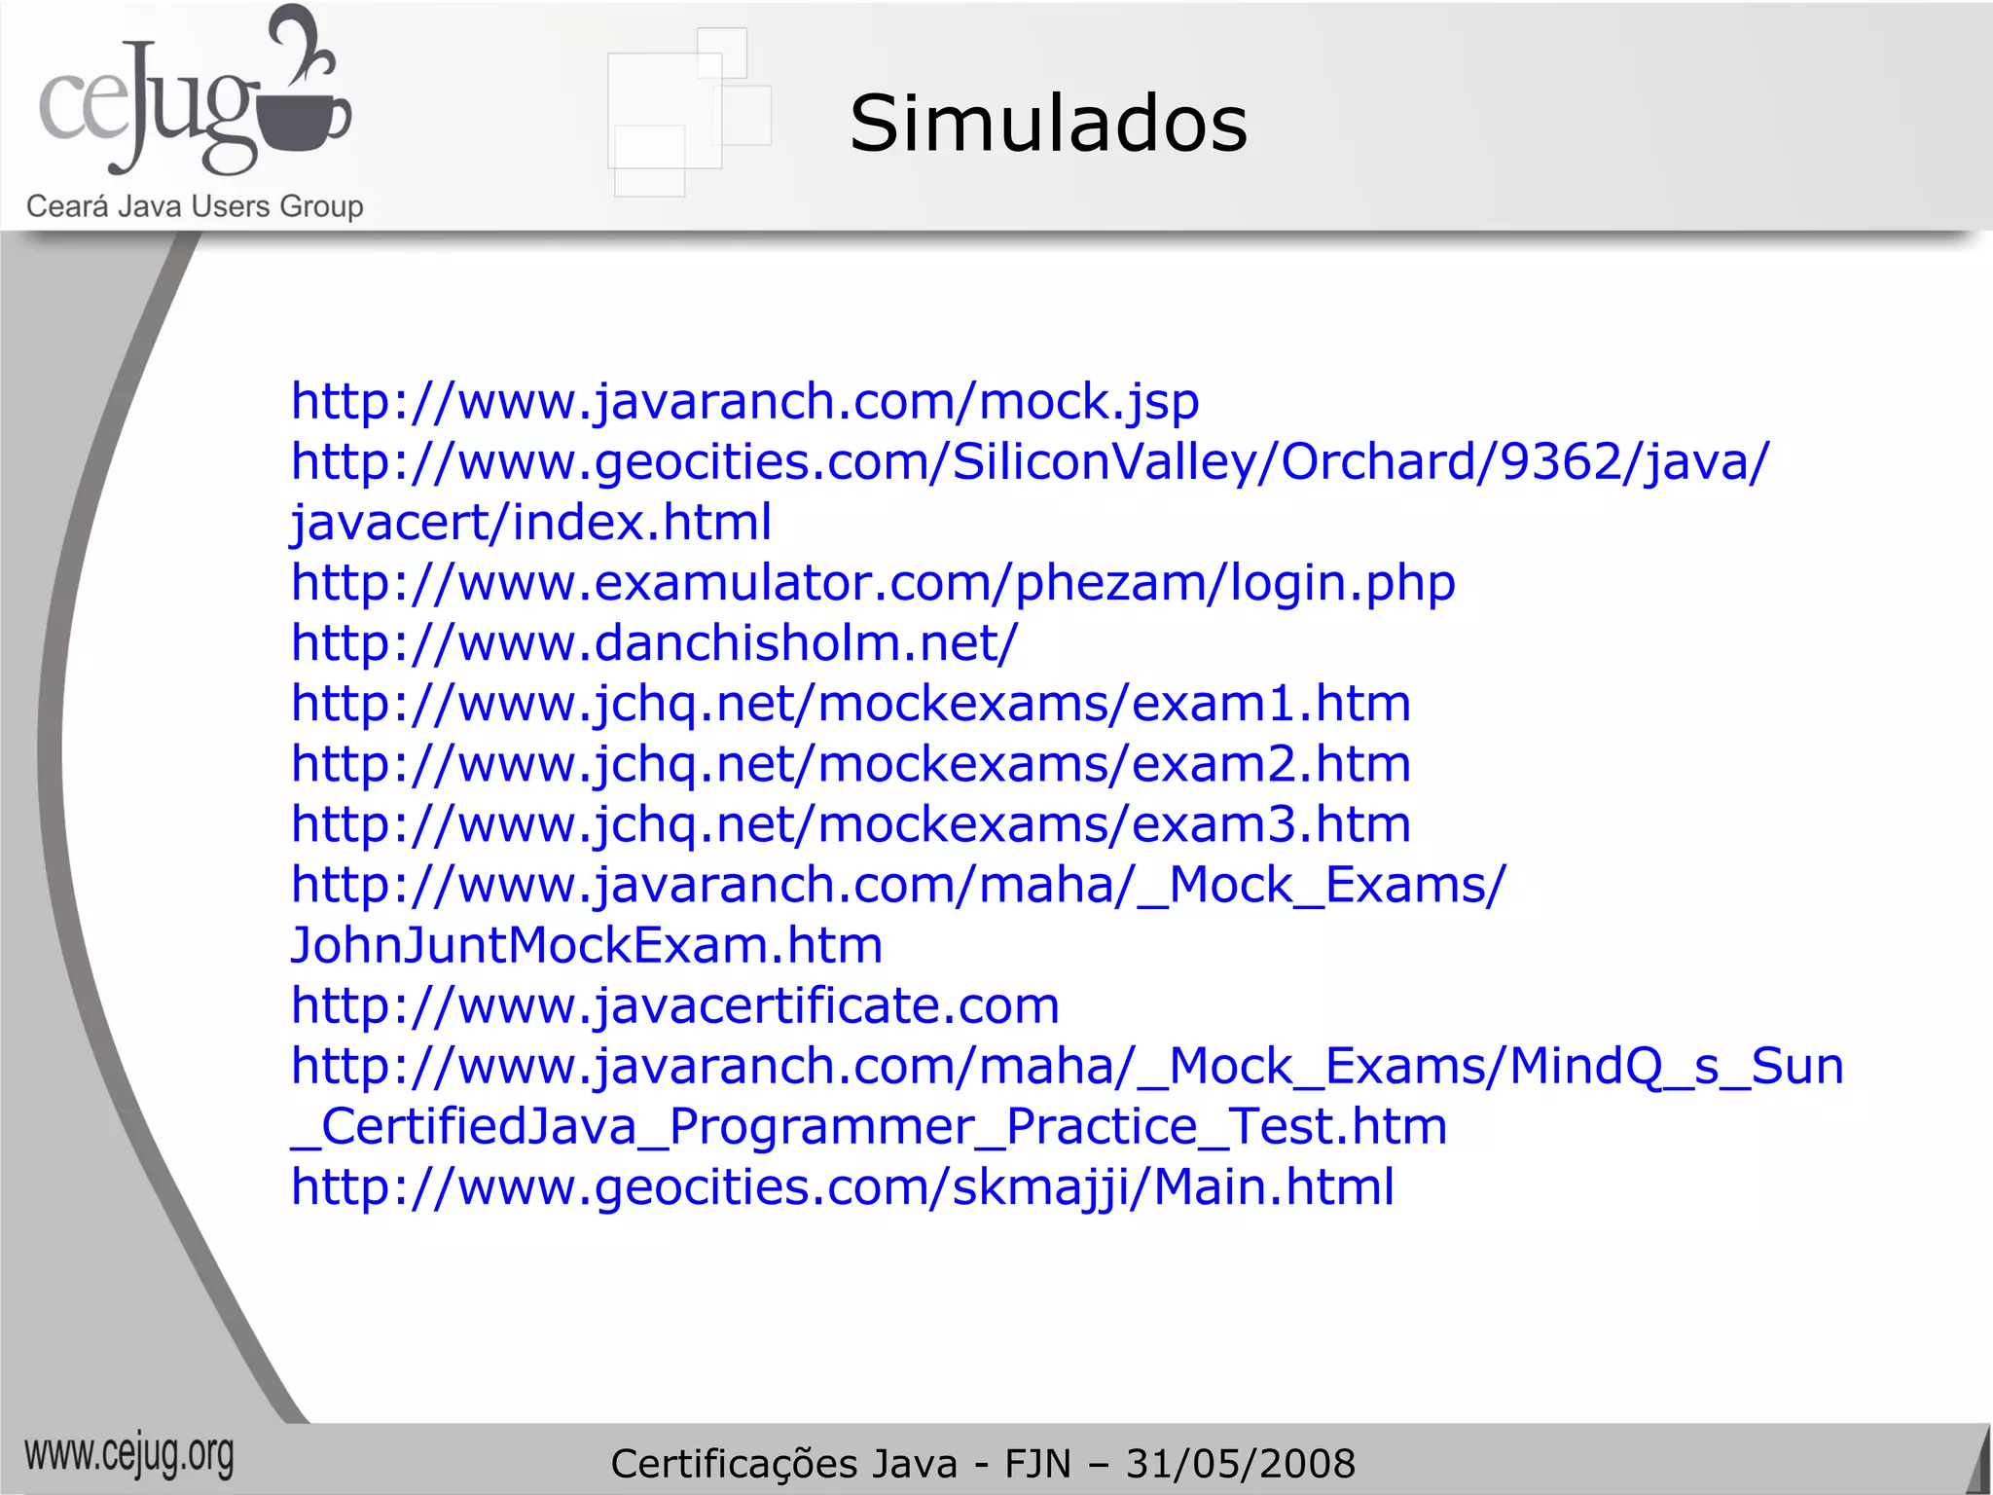Open the jchq.net exam2.htm link
Image resolution: width=1993 pixels, height=1495 pixels.
[x=851, y=763]
